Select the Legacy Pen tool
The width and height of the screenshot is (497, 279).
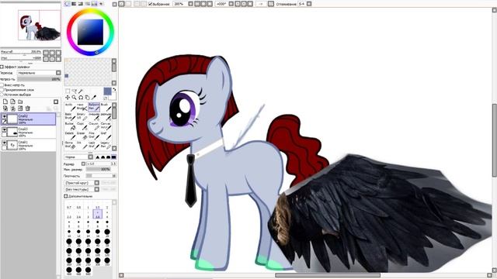(x=106, y=145)
